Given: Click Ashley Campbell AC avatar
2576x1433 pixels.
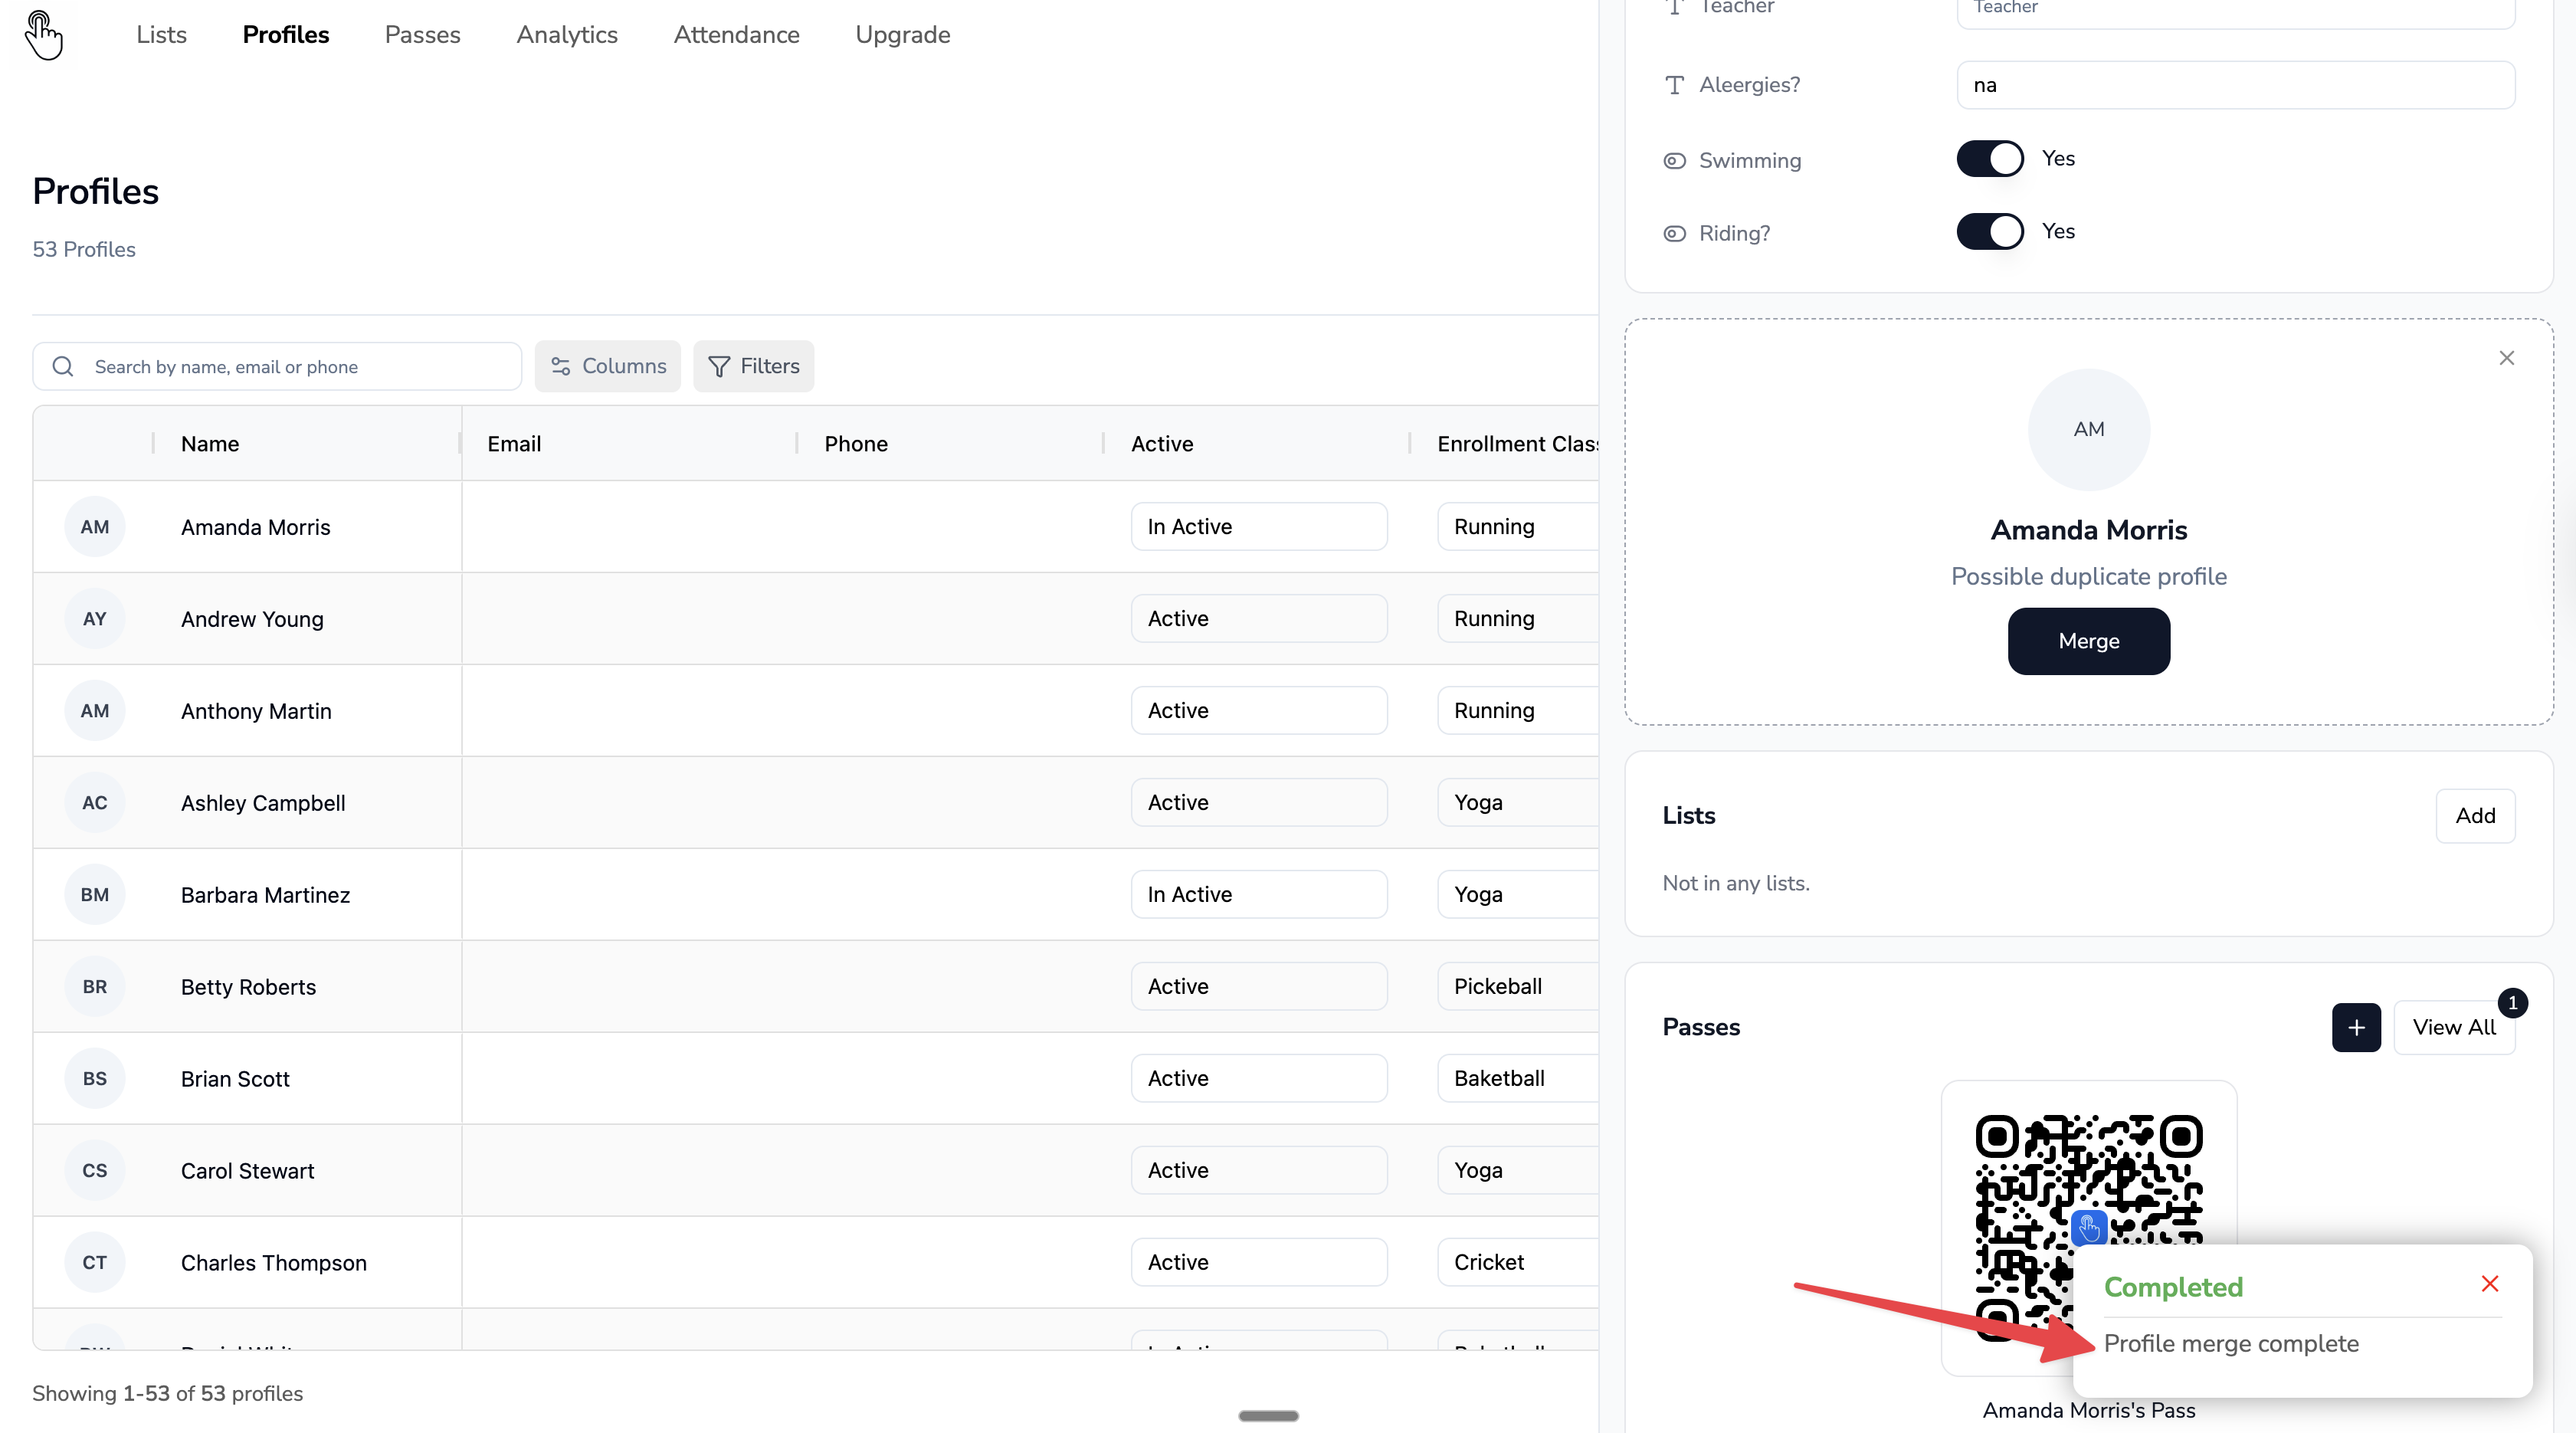Looking at the screenshot, I should coord(95,803).
